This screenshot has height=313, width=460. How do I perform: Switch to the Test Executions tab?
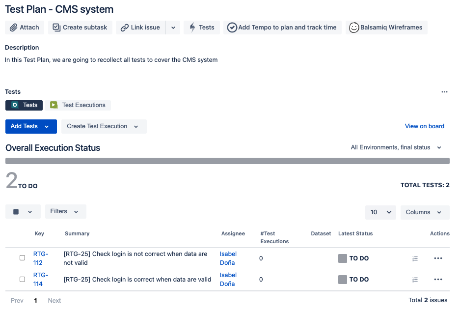coord(78,105)
